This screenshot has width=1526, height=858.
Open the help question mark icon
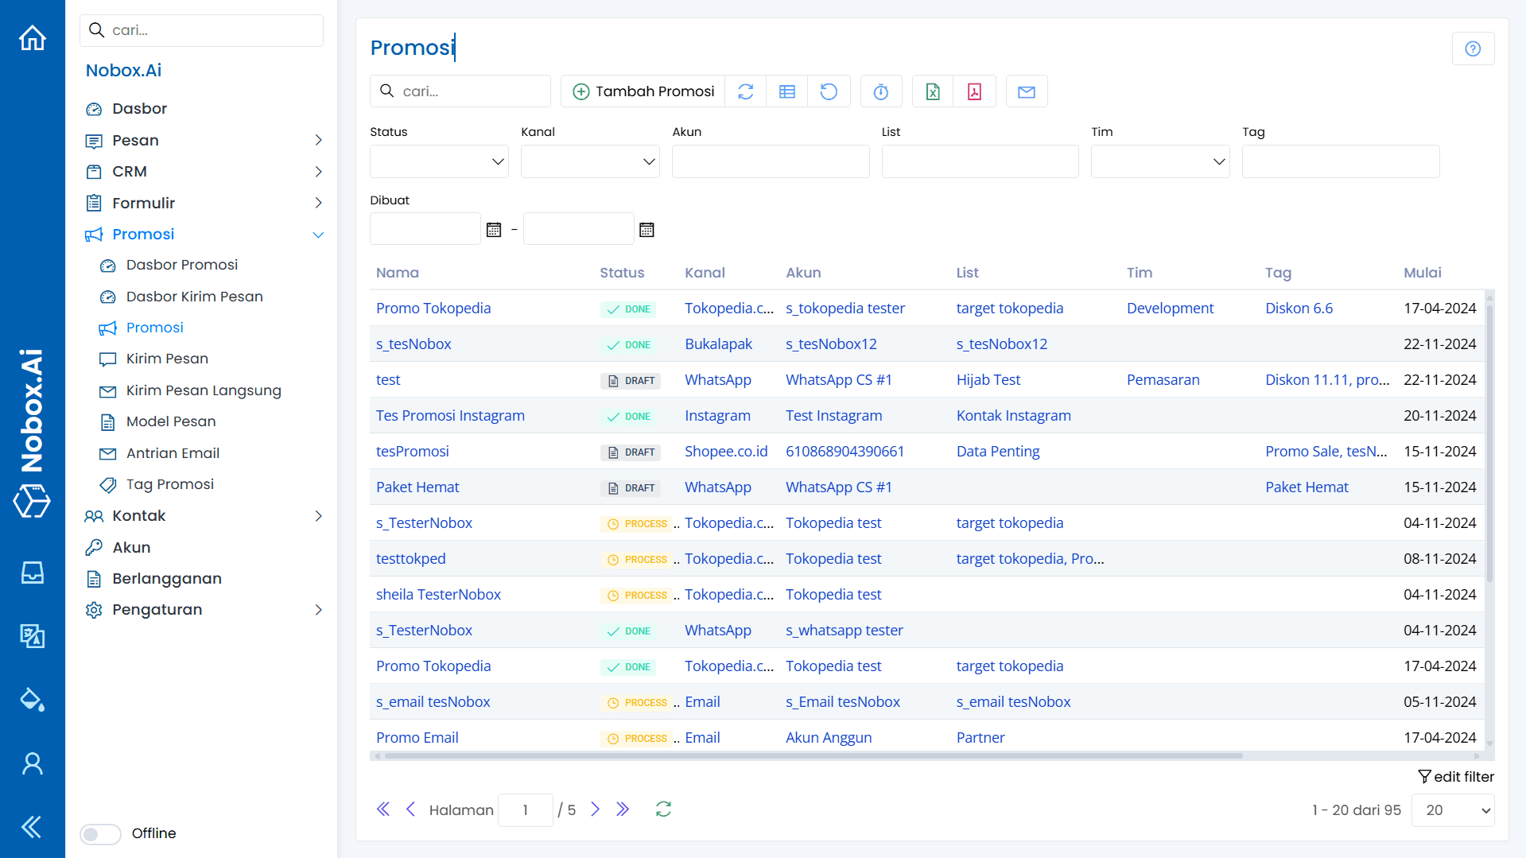[1473, 49]
